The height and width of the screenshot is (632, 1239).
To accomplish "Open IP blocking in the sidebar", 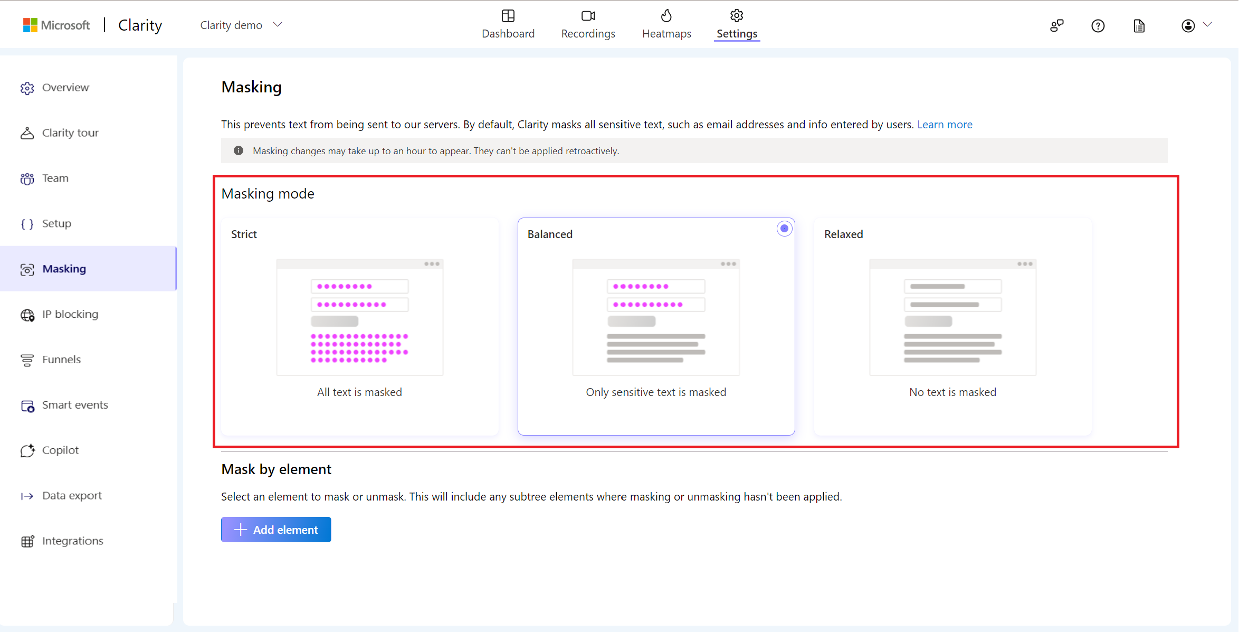I will [x=88, y=315].
